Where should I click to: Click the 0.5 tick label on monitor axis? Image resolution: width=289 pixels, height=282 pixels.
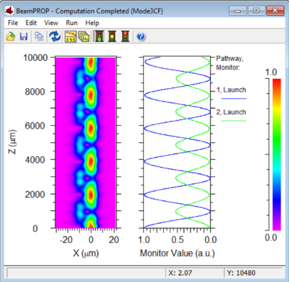[178, 240]
